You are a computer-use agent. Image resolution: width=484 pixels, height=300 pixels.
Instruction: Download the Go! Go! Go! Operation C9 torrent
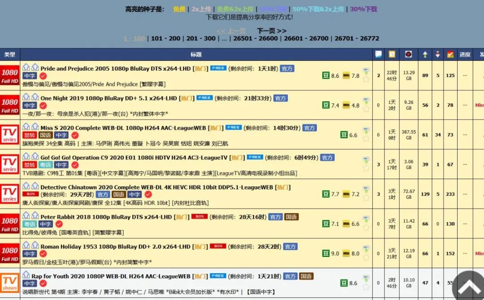(x=366, y=160)
